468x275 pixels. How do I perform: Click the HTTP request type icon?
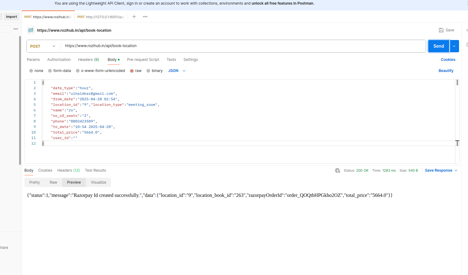pos(31,30)
